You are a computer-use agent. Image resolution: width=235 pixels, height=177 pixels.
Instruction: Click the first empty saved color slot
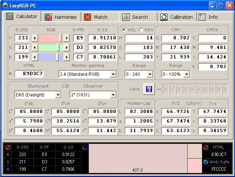pyautogui.click(x=167, y=89)
